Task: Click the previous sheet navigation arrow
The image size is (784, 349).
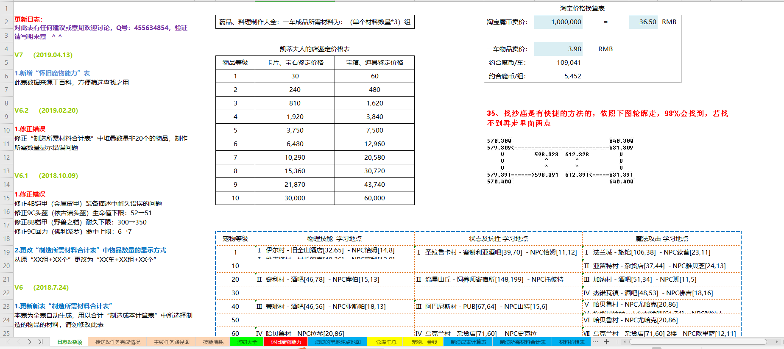Action: coord(19,342)
